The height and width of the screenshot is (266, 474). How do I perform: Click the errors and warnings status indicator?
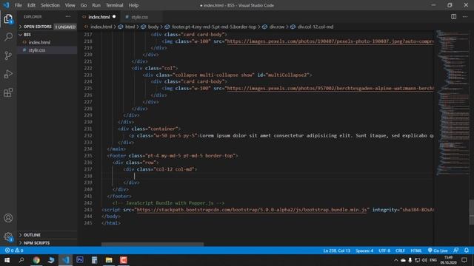click(14, 250)
